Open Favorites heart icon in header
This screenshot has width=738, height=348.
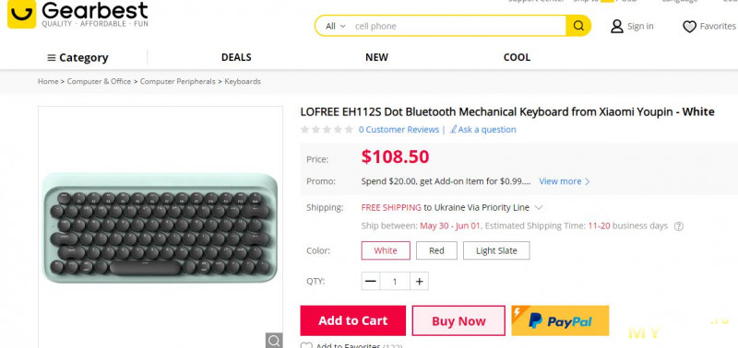(x=689, y=27)
